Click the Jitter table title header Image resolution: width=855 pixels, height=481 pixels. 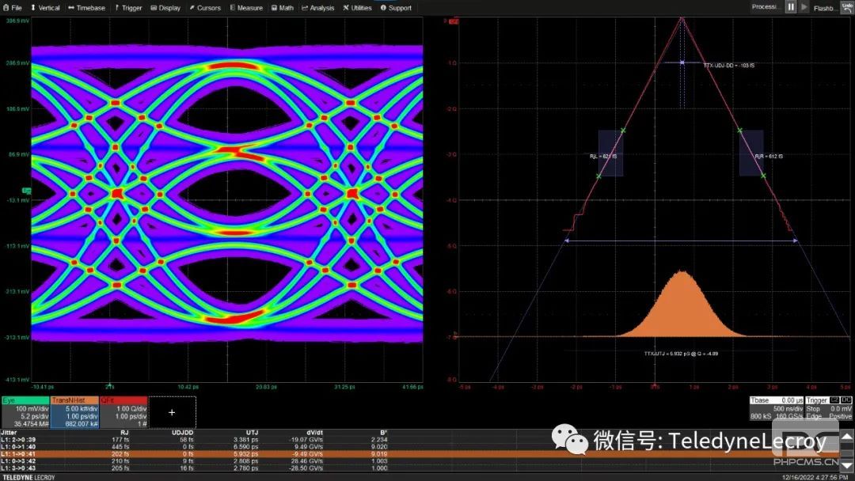click(9, 433)
